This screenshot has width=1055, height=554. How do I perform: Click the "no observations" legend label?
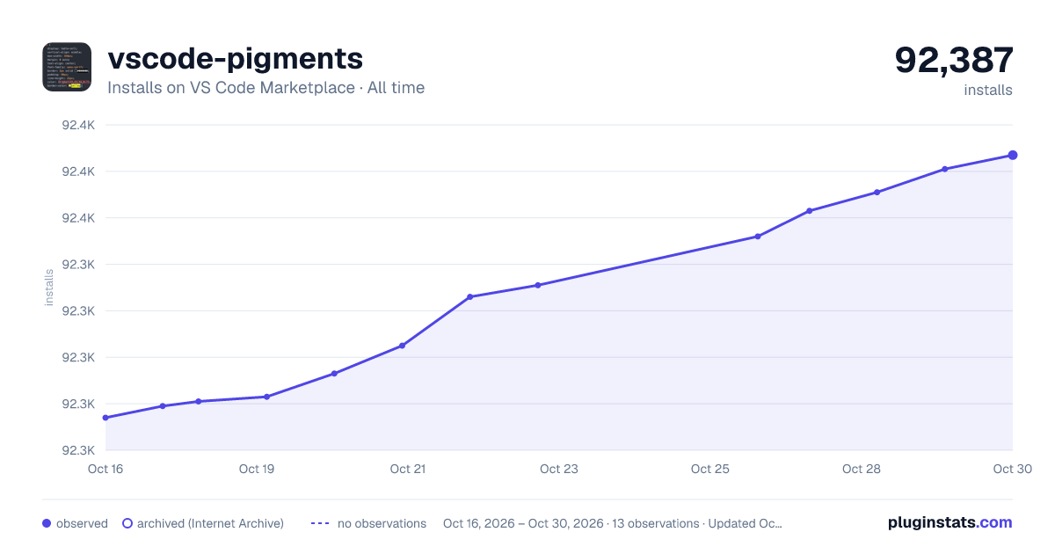(382, 523)
